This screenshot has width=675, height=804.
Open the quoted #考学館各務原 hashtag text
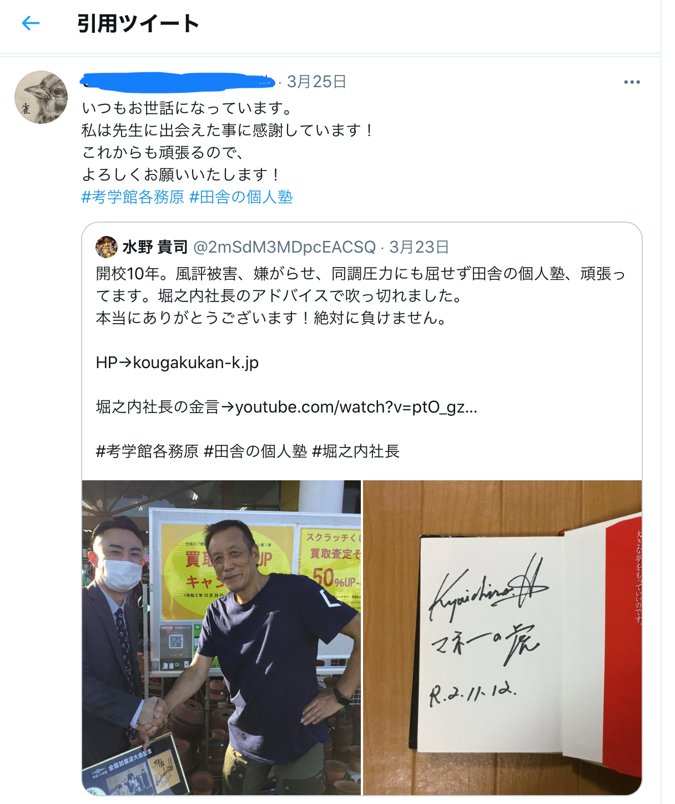click(147, 451)
